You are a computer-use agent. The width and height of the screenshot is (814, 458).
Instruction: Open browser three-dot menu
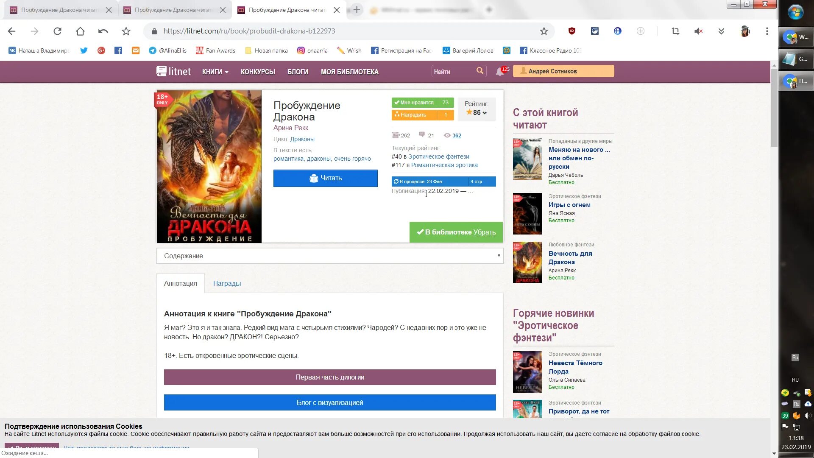pyautogui.click(x=767, y=31)
